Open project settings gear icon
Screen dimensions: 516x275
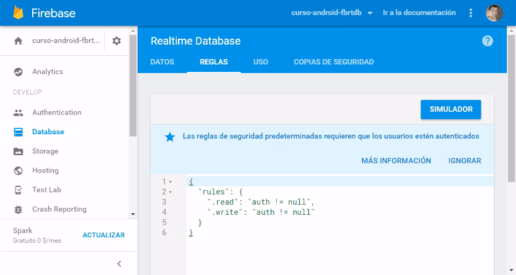(117, 41)
